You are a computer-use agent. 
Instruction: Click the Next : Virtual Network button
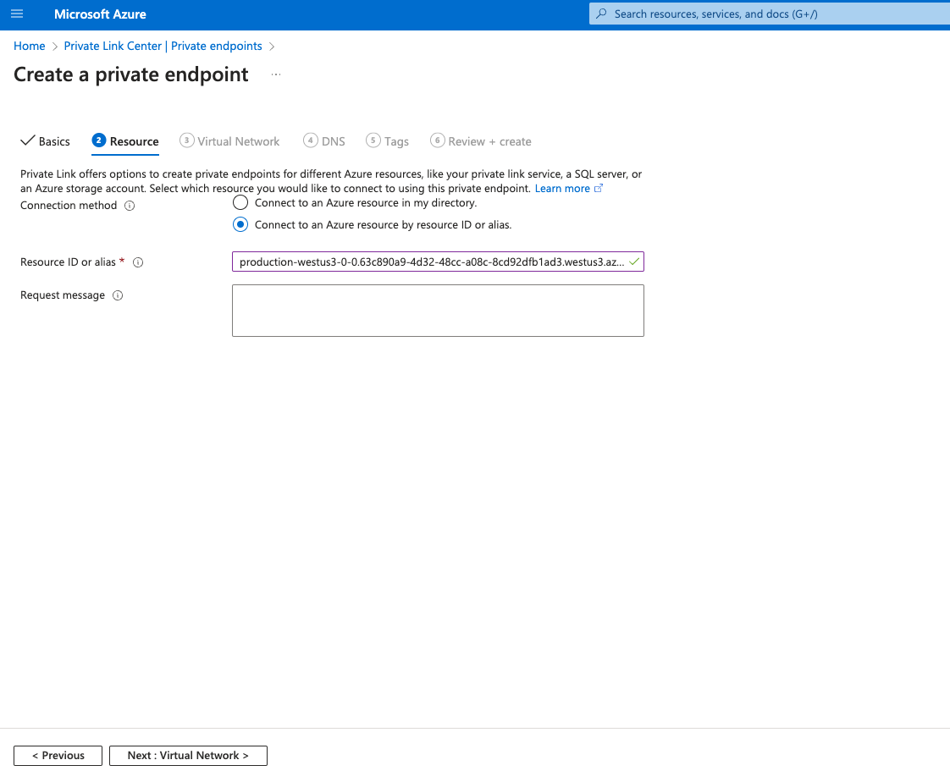[x=187, y=755]
